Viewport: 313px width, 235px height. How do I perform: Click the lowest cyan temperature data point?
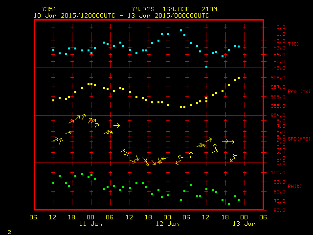(206, 67)
